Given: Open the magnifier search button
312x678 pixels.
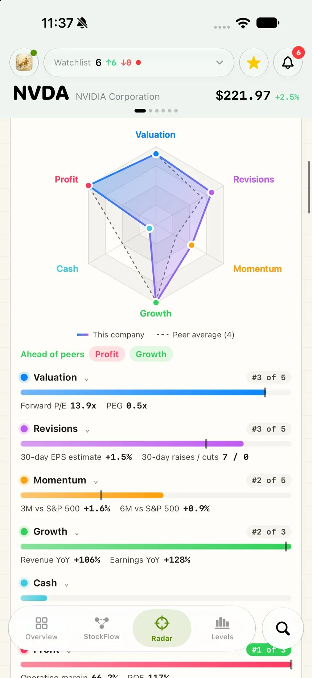Looking at the screenshot, I should (283, 628).
